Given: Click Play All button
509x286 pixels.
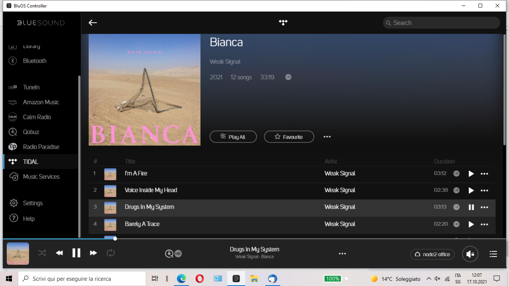Looking at the screenshot, I should (233, 137).
